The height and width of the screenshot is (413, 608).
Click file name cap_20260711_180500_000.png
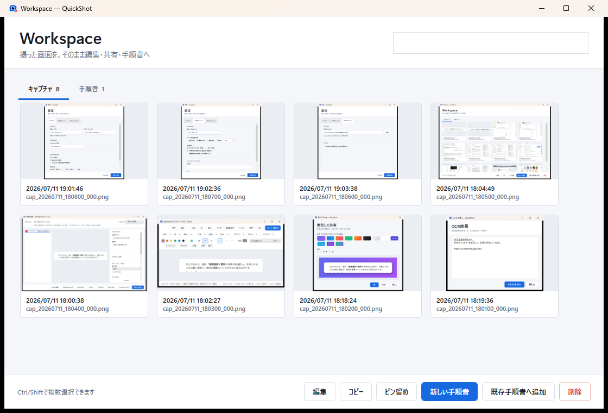478,197
